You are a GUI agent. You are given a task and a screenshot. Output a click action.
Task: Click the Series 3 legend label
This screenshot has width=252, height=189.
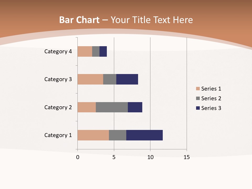point(211,108)
